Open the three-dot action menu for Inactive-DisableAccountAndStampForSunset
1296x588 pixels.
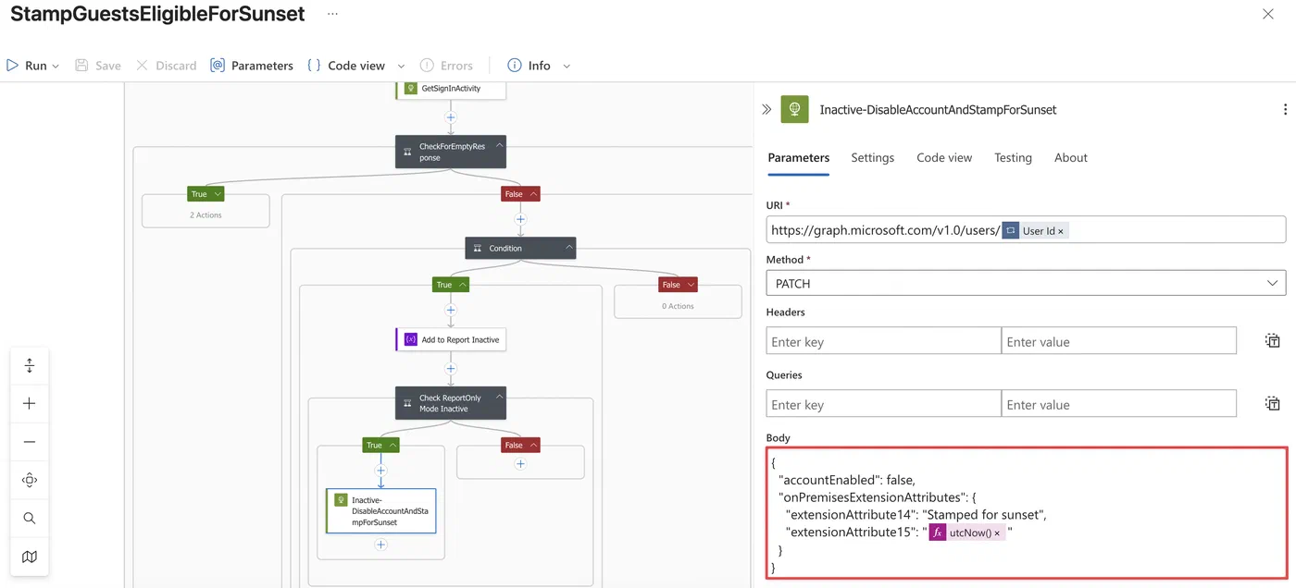coord(1285,109)
